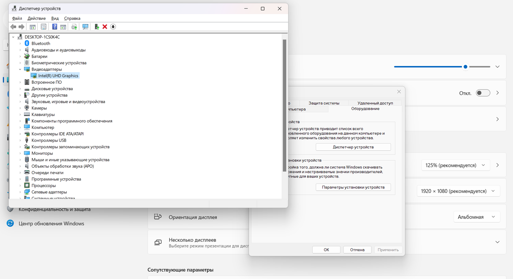Expand Компоненты программного обеспечения category

[x=20, y=121]
